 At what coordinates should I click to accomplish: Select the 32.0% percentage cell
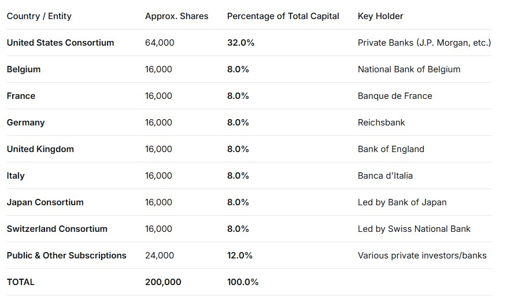click(x=240, y=43)
